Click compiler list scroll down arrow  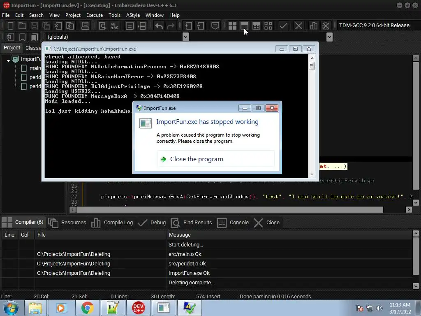point(416,286)
